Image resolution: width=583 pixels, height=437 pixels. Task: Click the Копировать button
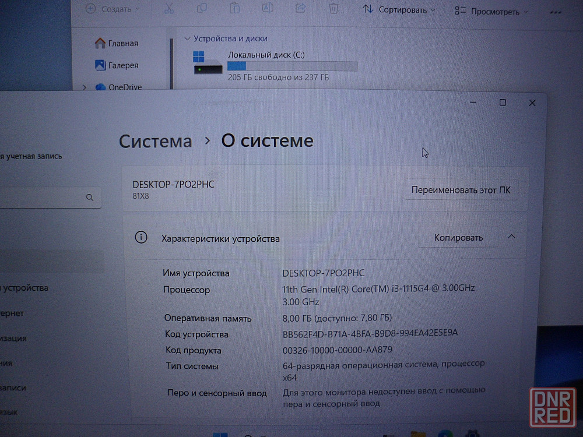458,238
